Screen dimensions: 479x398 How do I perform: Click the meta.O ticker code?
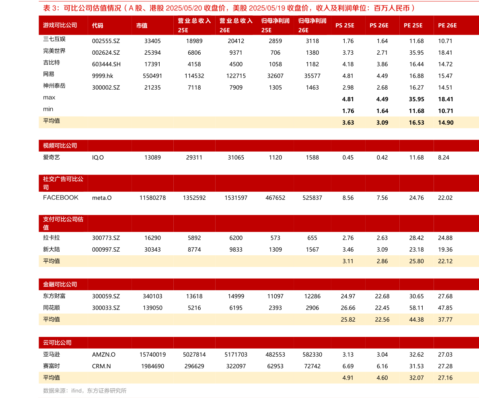pyautogui.click(x=102, y=198)
